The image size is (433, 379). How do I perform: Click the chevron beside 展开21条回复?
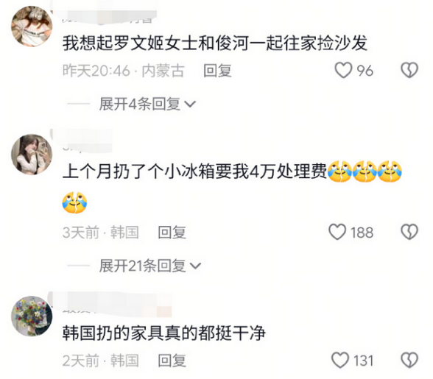[196, 266]
